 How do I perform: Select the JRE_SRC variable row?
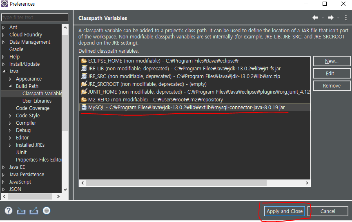(x=195, y=76)
